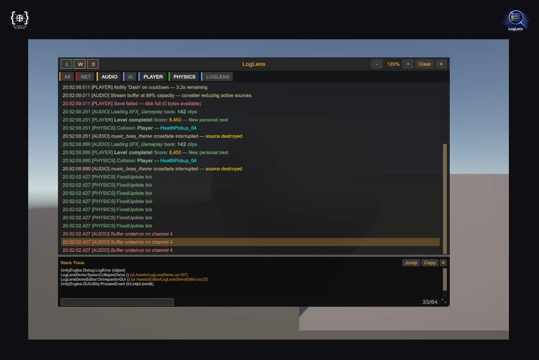Select the All category tab
539x360 pixels.
[67, 77]
